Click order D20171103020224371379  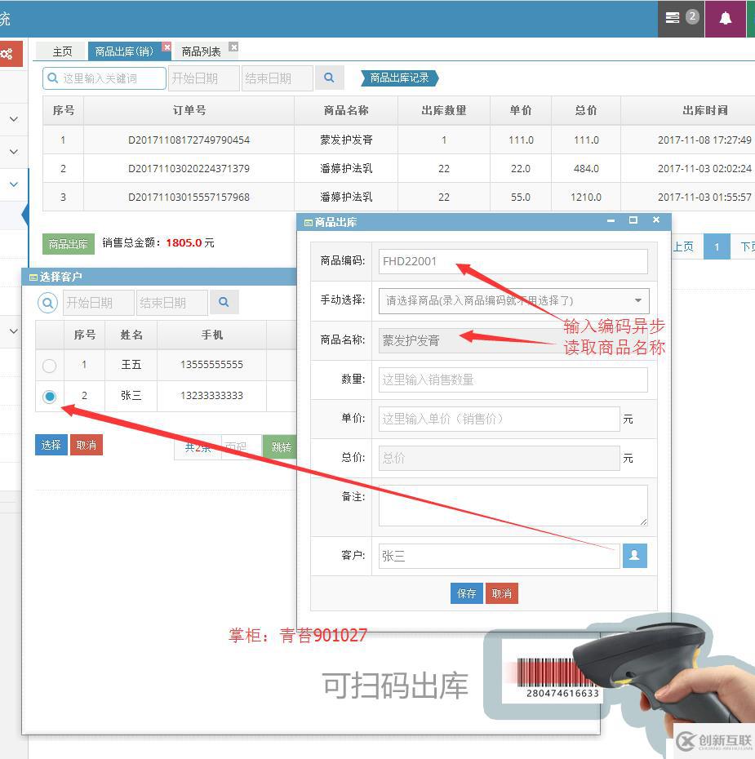coord(189,168)
